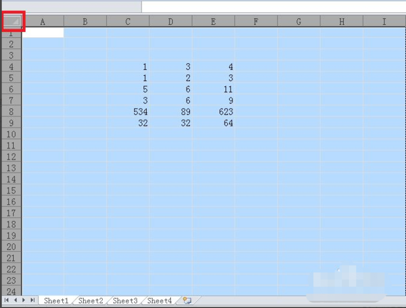Switch to Sheet3 tab

tap(125, 301)
